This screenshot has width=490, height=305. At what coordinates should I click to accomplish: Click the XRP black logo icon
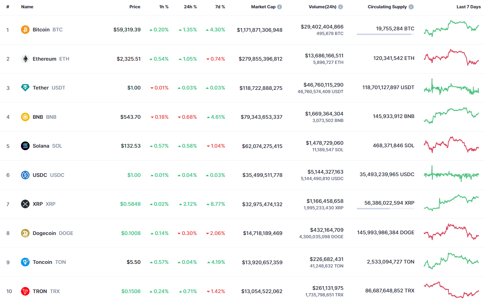point(25,204)
